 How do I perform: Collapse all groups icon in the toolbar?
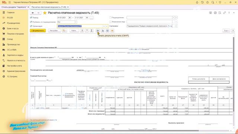pos(87,31)
